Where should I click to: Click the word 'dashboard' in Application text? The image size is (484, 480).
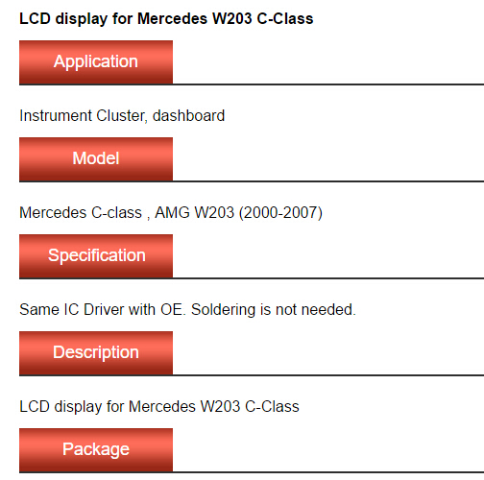pyautogui.click(x=188, y=115)
